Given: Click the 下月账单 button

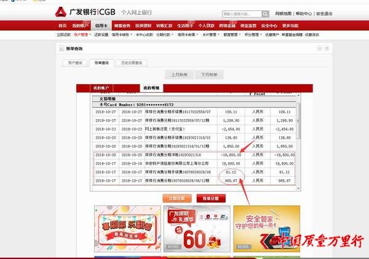Looking at the screenshot, I should 209,75.
